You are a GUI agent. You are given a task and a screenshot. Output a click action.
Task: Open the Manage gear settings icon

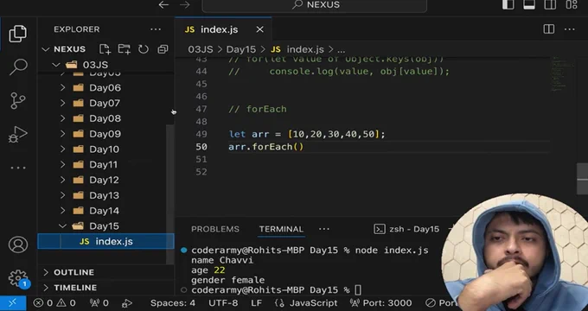pyautogui.click(x=18, y=278)
